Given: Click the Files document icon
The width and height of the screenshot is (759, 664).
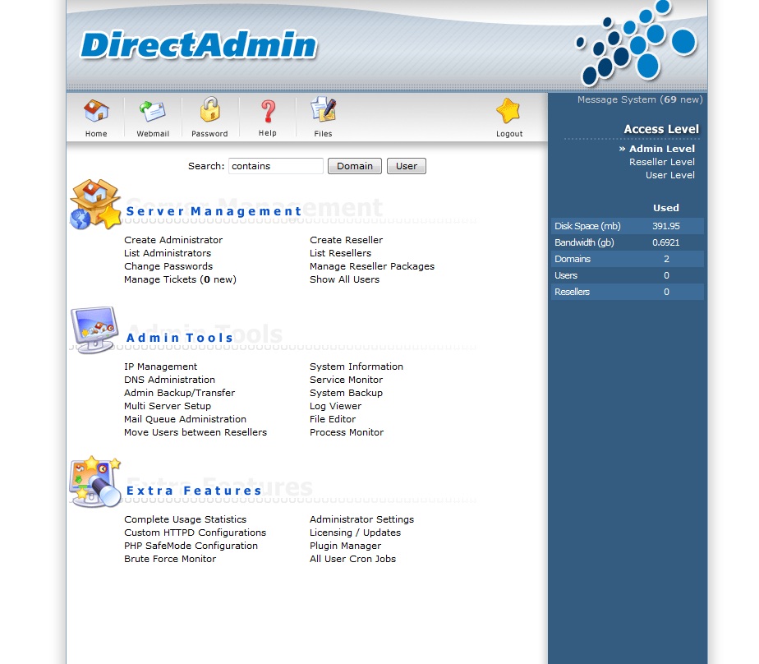Looking at the screenshot, I should [324, 109].
